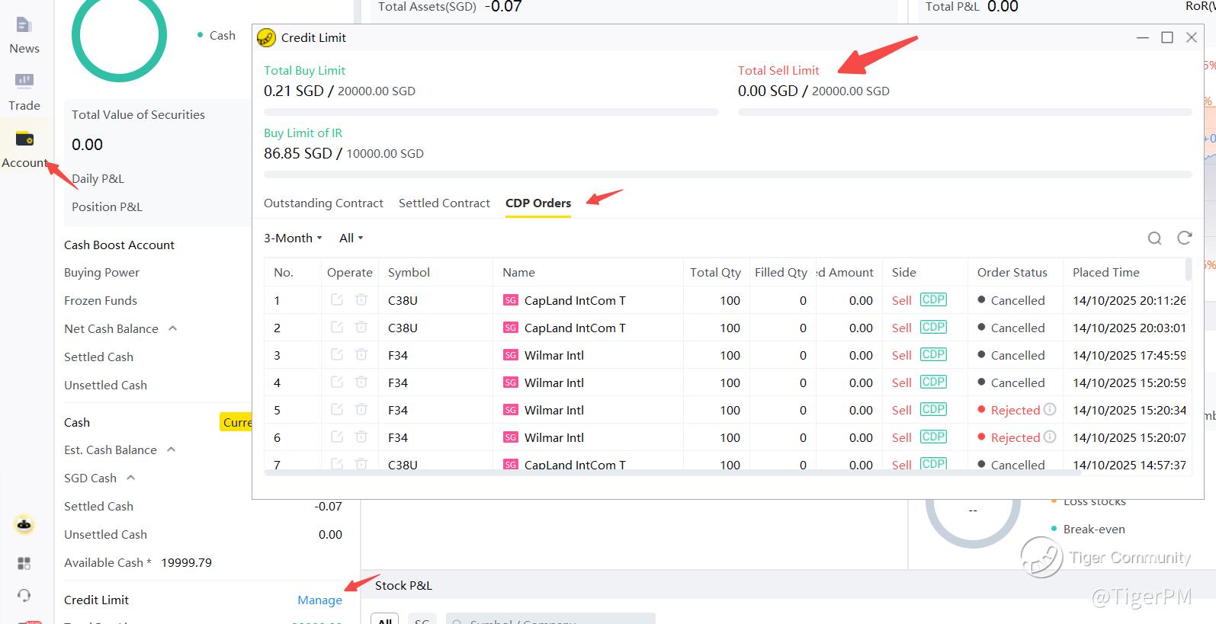Click the Account wallet icon in sidebar
The width and height of the screenshot is (1216, 624).
pyautogui.click(x=24, y=139)
